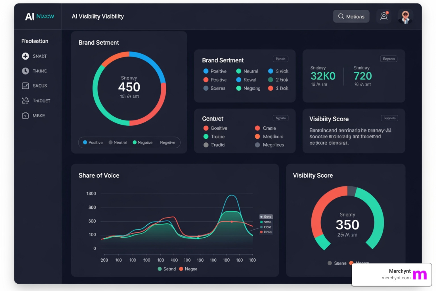Select the THOUET icon in the sidebar
This screenshot has height=291, width=436.
[26, 100]
